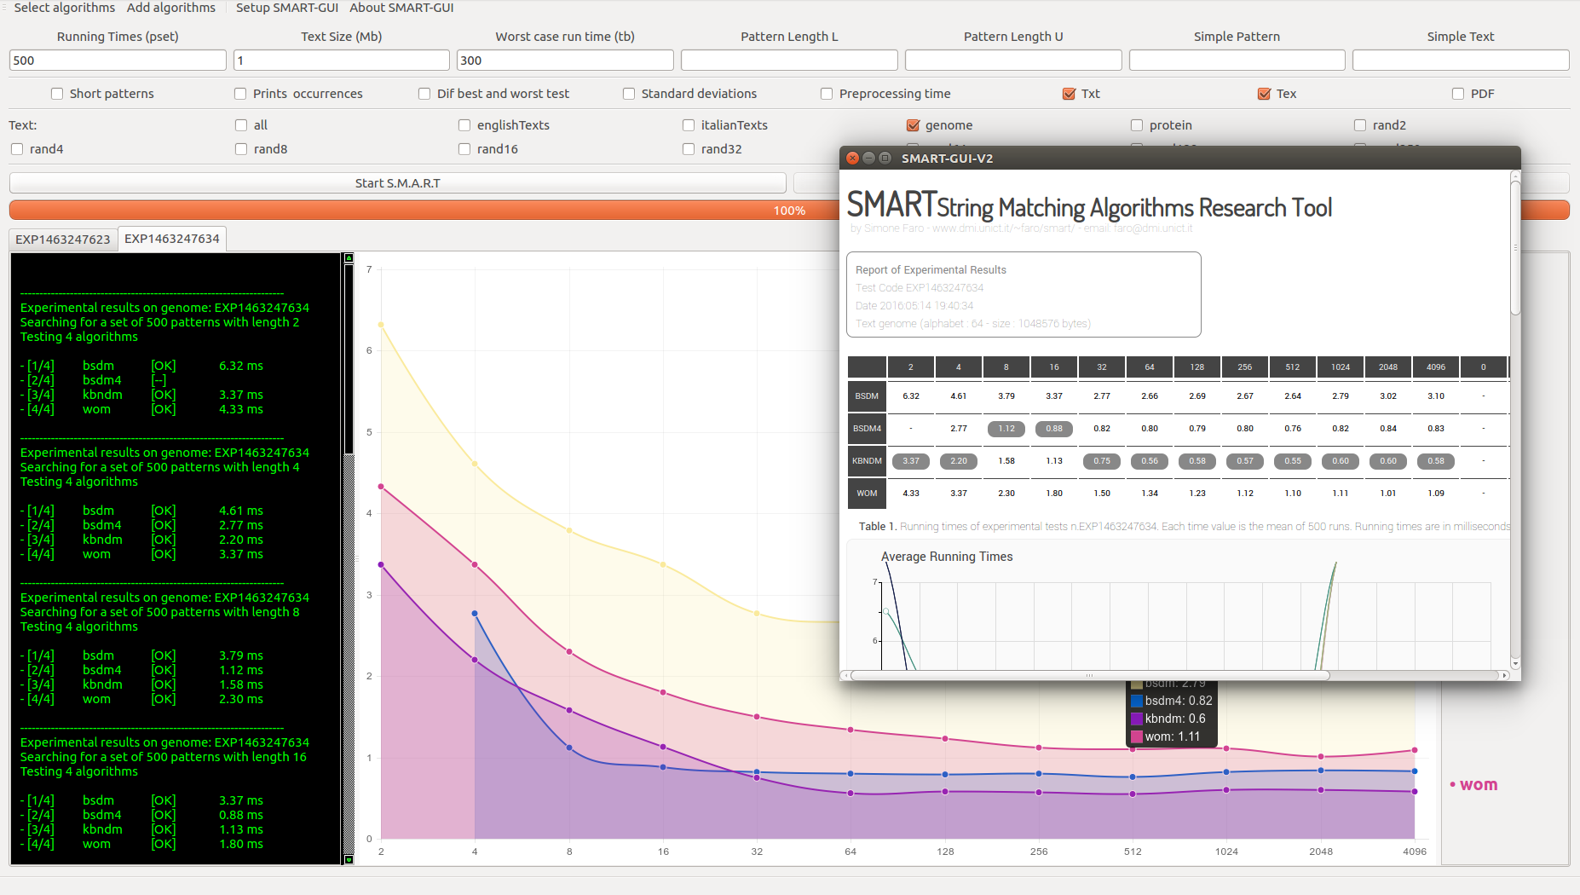Click the Worst case run time field
Viewport: 1580px width, 895px height.
coord(565,61)
